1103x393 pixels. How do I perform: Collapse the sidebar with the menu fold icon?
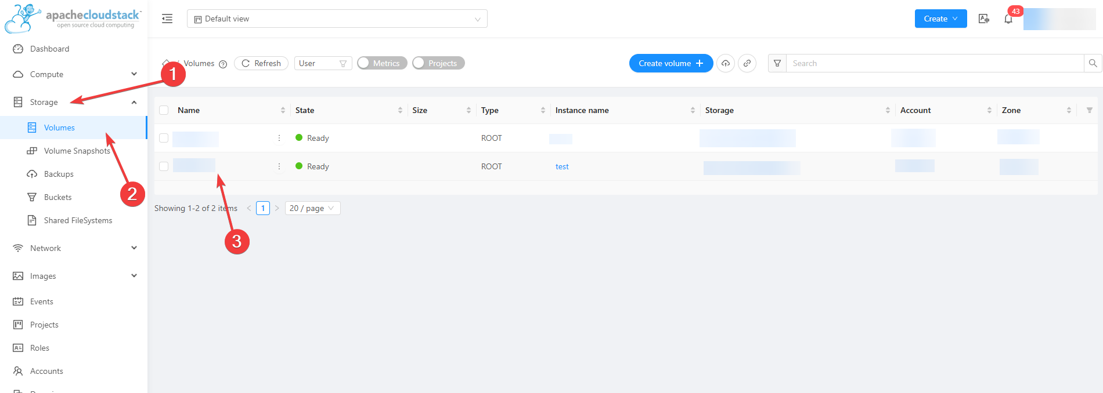pyautogui.click(x=167, y=19)
